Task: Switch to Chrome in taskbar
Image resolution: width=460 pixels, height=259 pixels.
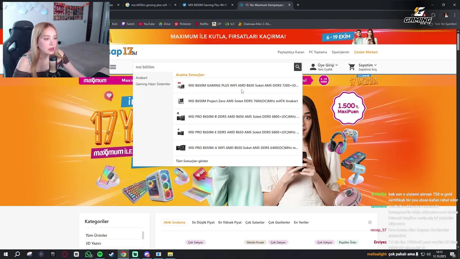Action: (x=123, y=254)
